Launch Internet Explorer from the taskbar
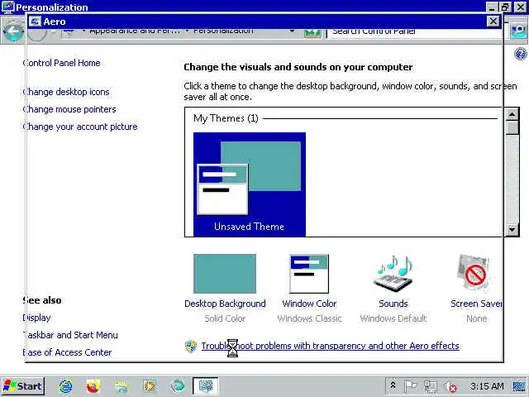Screen dimensions: 529x397 66,386
